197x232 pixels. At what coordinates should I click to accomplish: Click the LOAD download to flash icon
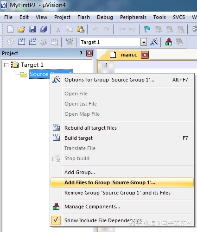click(70, 42)
